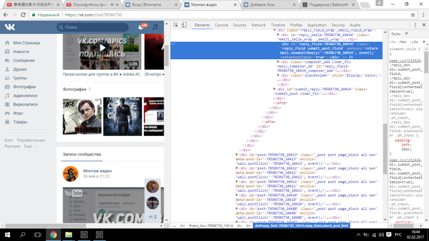Toggle :hov element state panel

tap(403, 41)
